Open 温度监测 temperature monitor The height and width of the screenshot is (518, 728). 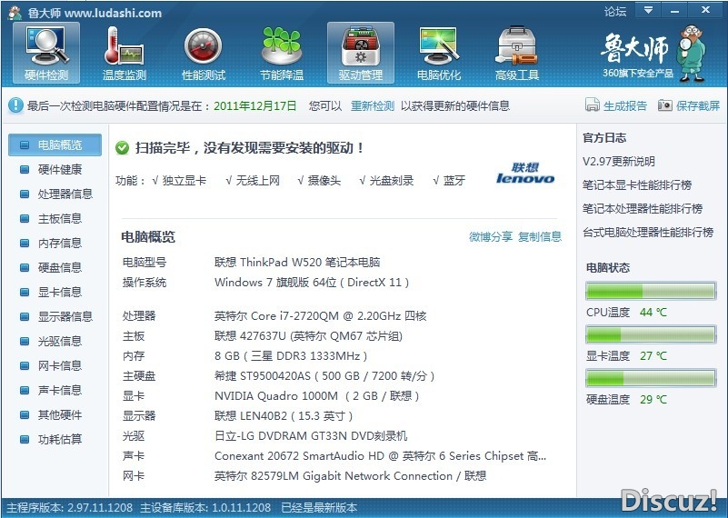coord(125,53)
